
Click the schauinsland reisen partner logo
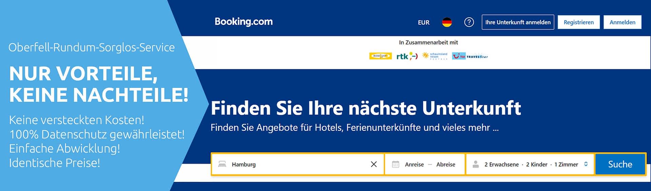(435, 56)
